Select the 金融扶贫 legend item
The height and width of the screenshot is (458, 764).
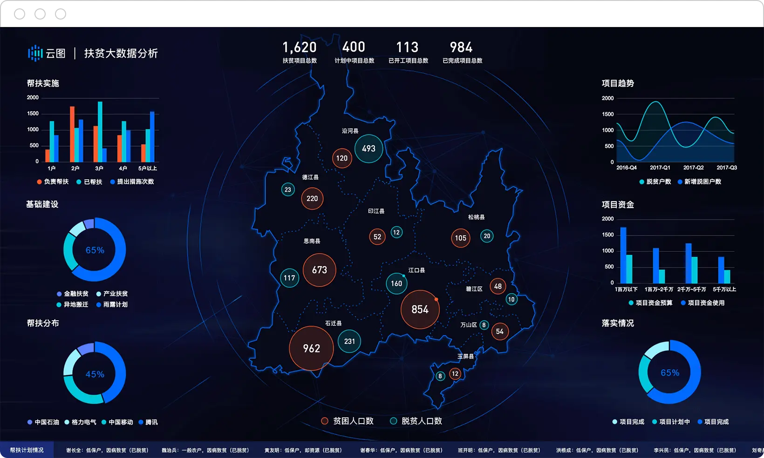72,294
